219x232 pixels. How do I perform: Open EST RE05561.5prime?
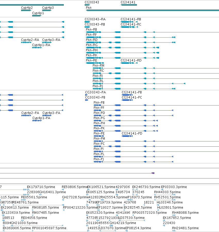pos(34,197)
